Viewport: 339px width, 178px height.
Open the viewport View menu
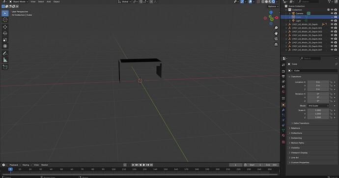click(x=33, y=2)
